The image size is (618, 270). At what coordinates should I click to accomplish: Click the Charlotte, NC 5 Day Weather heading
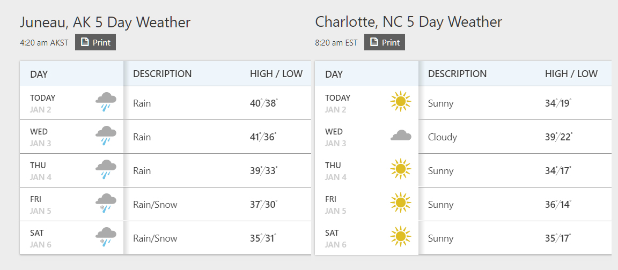pyautogui.click(x=408, y=22)
